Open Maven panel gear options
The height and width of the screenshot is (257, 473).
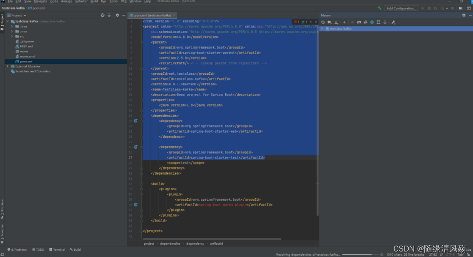click(464, 15)
